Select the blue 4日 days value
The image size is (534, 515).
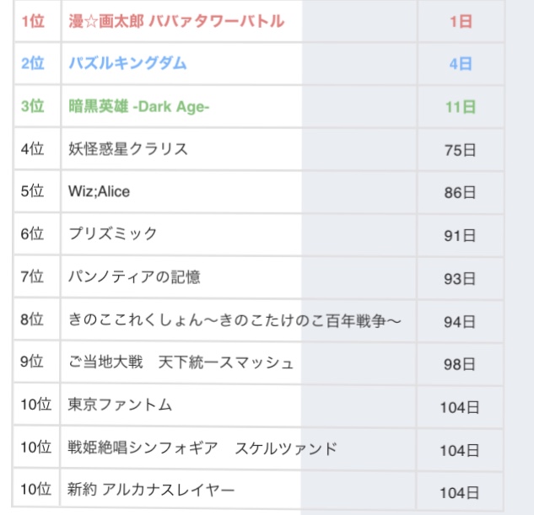pos(461,64)
